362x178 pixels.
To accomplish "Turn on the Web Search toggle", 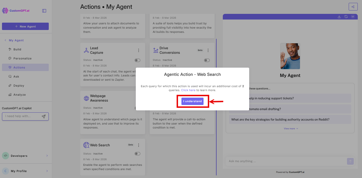I will tap(137, 153).
